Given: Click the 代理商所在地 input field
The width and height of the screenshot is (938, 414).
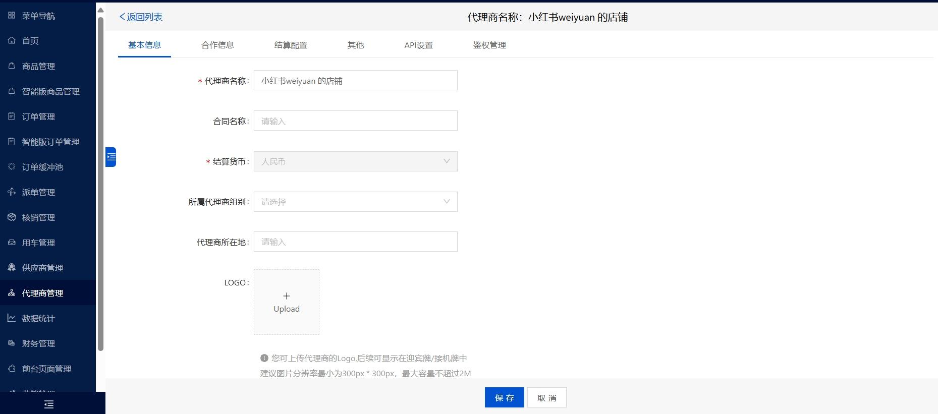Looking at the screenshot, I should pos(355,242).
